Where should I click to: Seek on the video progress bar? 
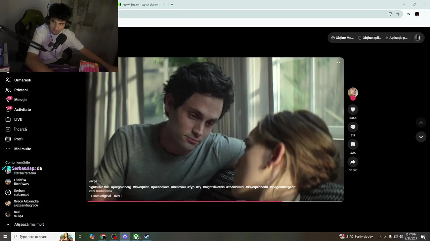click(x=215, y=201)
